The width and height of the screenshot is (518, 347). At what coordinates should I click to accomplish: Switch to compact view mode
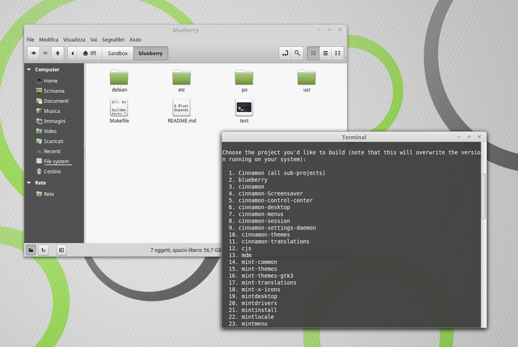(x=337, y=53)
